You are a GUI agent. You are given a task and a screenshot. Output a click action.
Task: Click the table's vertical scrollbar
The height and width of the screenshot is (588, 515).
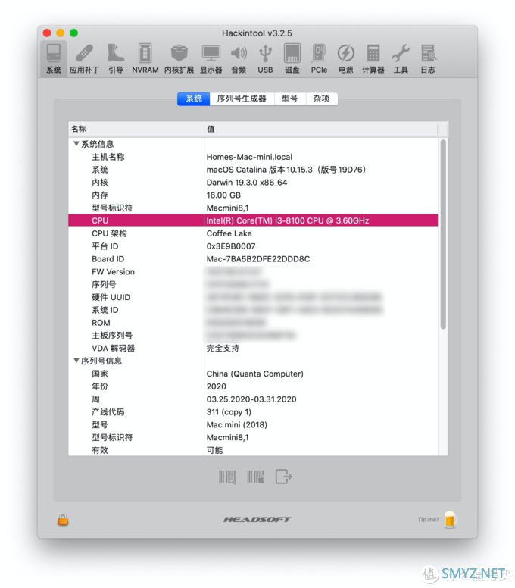click(x=443, y=234)
